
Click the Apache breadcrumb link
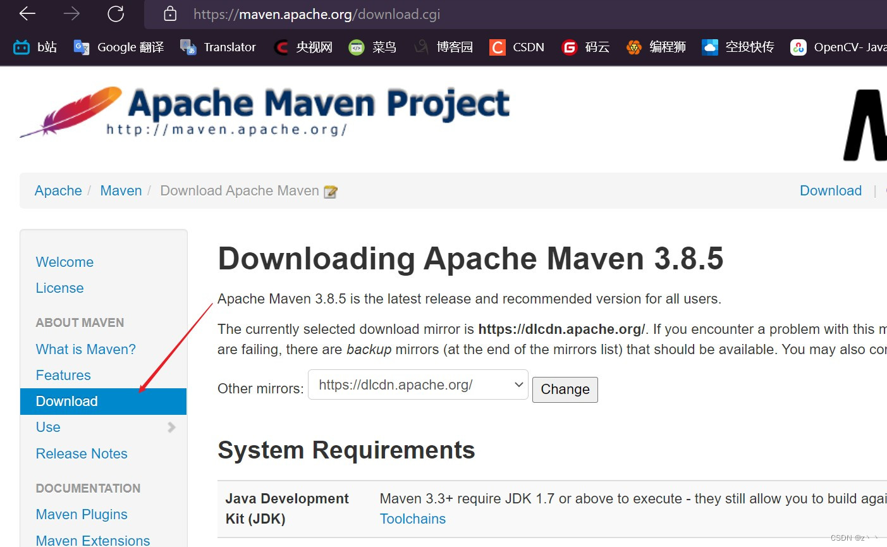point(58,190)
